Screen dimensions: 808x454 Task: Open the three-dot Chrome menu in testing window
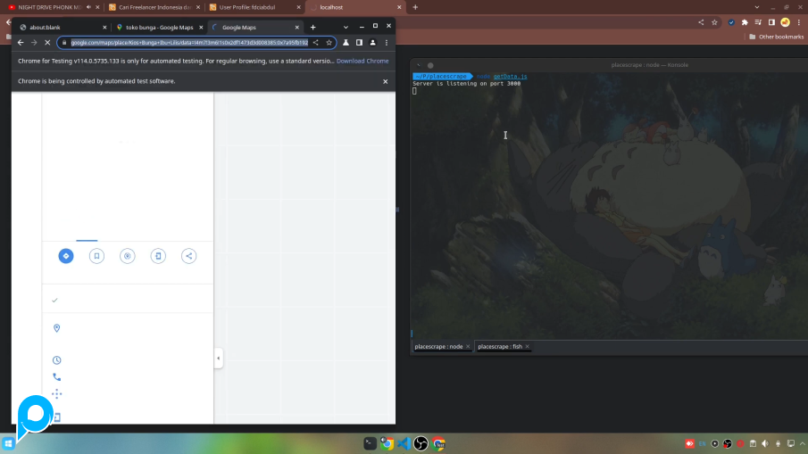pos(387,42)
